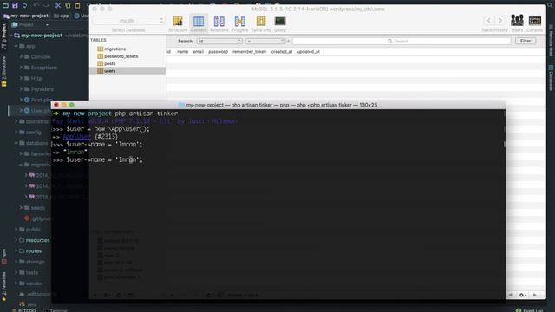Image resolution: width=555 pixels, height=312 pixels.
Task: Open the search field column dropdown showing id
Action: coord(219,42)
